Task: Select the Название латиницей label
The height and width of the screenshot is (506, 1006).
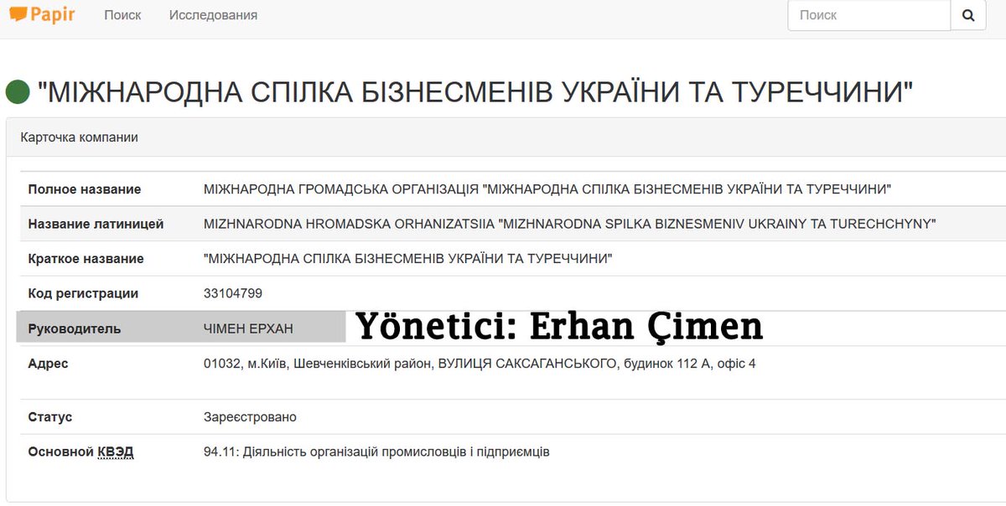Action: pos(96,224)
